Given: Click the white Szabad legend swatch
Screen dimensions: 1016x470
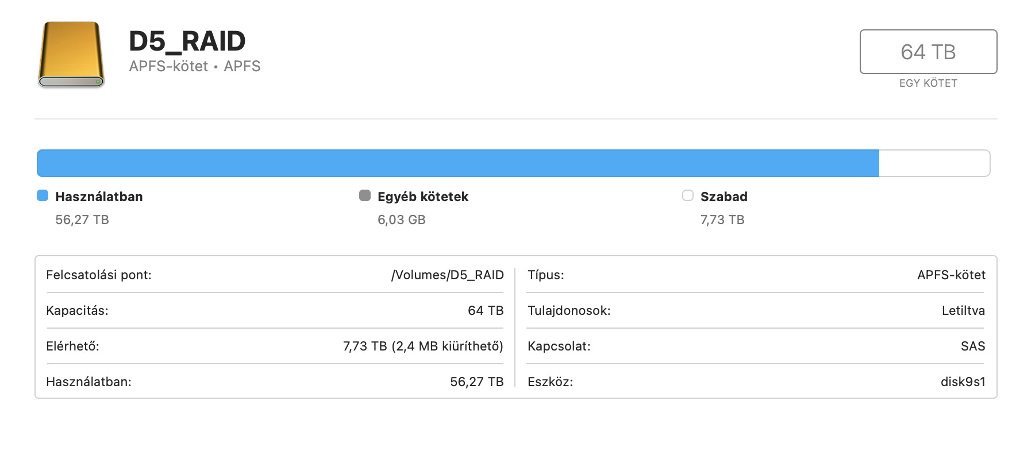Looking at the screenshot, I should click(688, 195).
